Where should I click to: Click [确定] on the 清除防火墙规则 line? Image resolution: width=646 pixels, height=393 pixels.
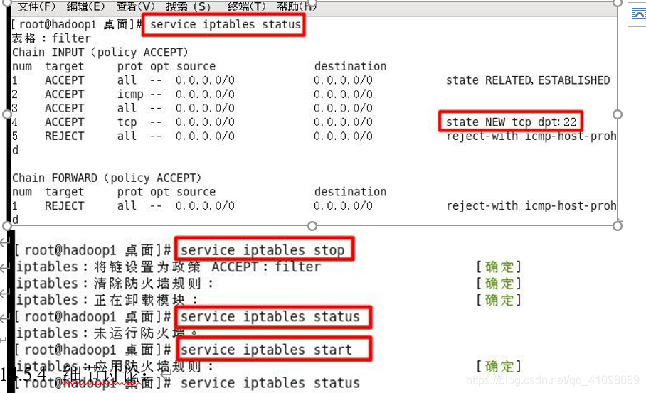click(x=499, y=284)
